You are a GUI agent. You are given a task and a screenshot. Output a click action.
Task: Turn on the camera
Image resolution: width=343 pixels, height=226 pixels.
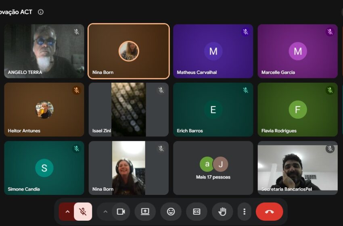pos(121,211)
